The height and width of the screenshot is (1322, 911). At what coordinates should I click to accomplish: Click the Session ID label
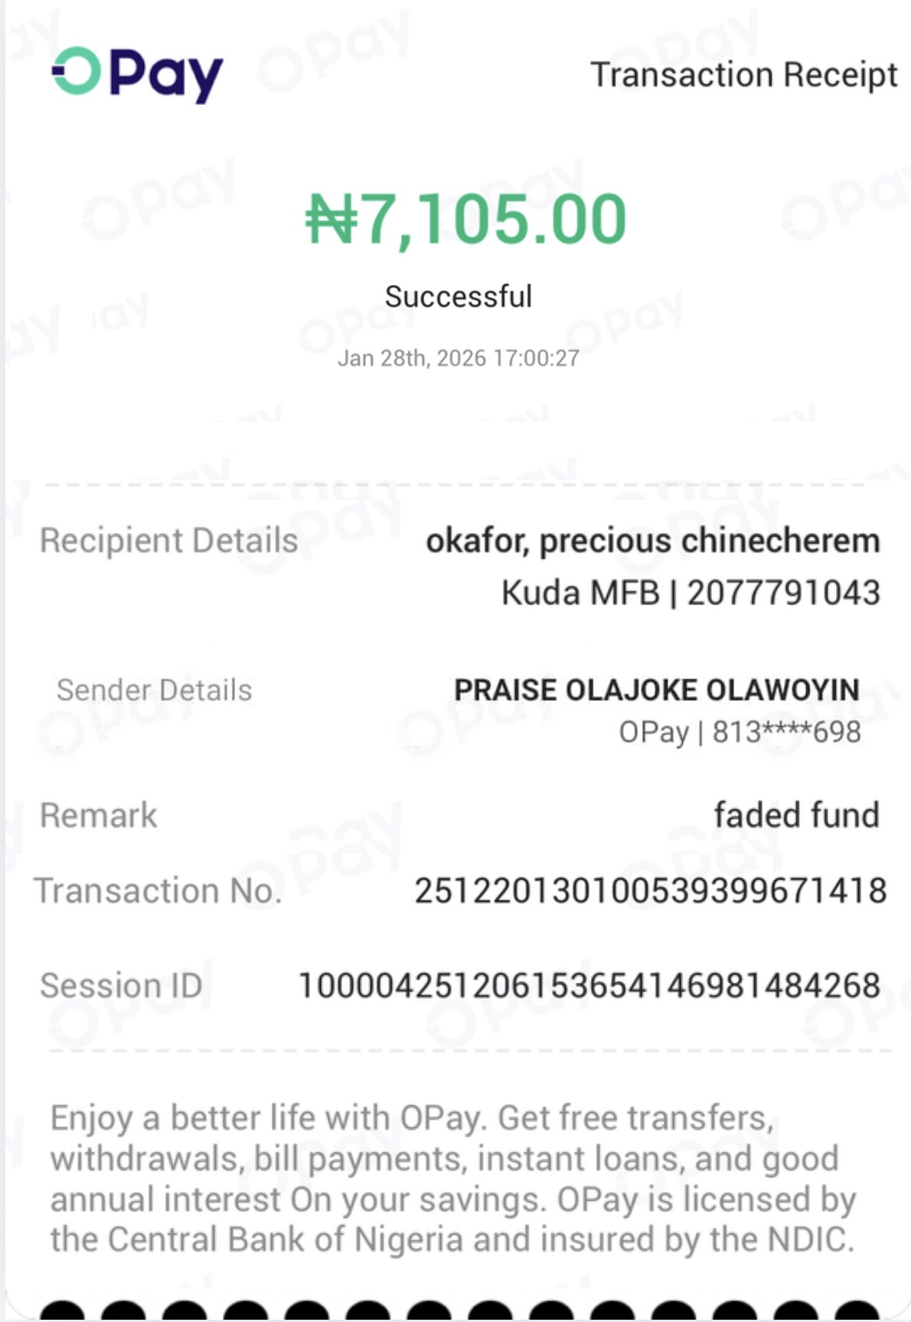(x=121, y=986)
